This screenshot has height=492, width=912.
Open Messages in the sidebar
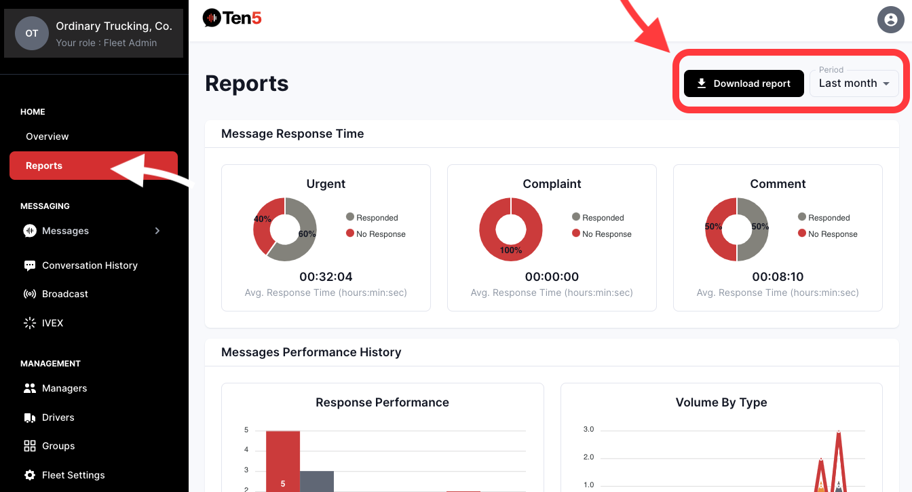(x=65, y=231)
